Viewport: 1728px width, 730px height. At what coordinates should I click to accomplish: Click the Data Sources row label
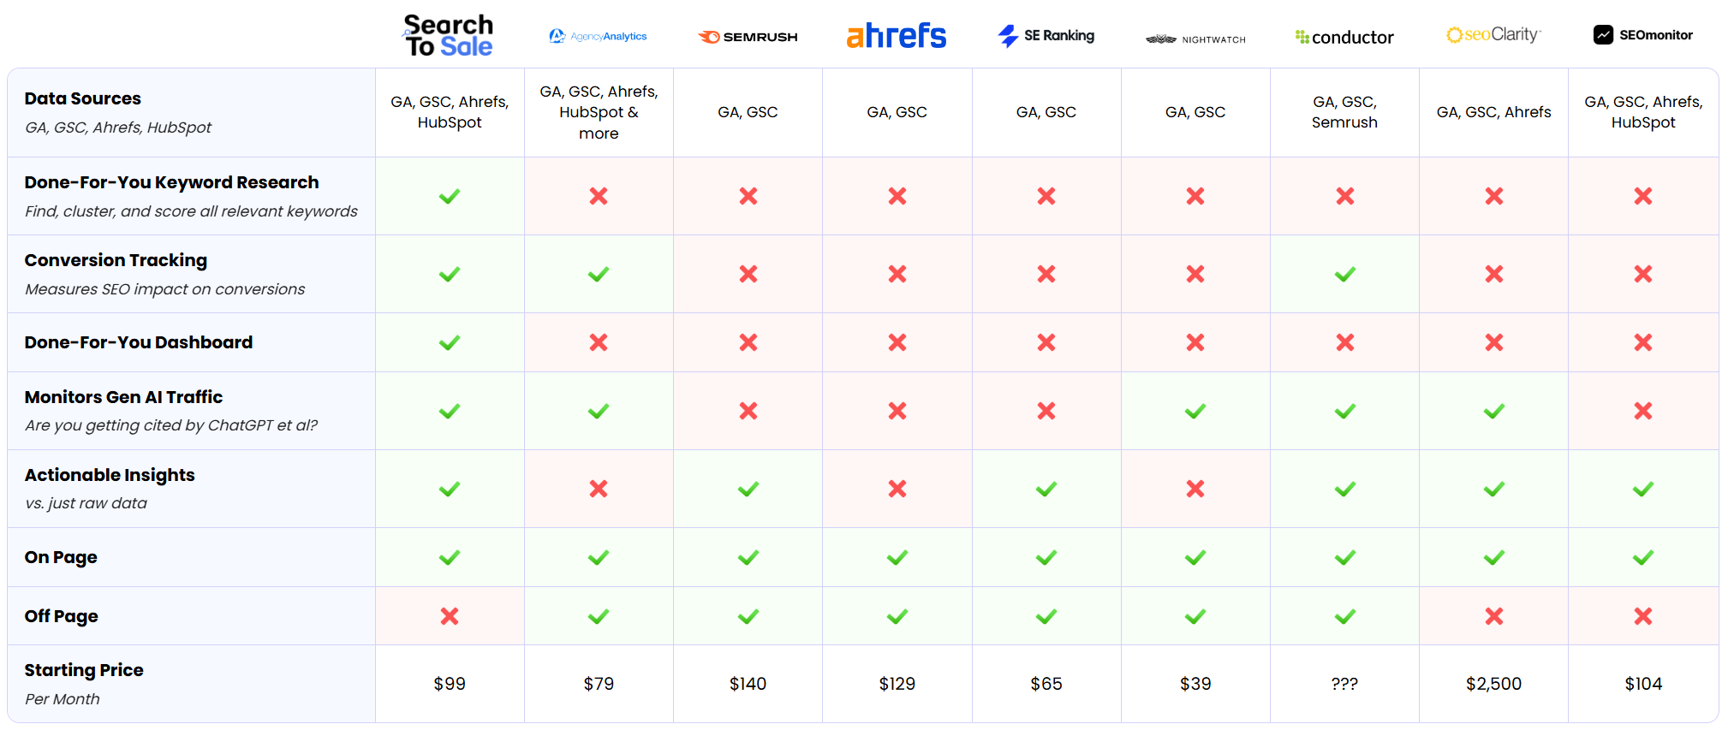point(83,98)
